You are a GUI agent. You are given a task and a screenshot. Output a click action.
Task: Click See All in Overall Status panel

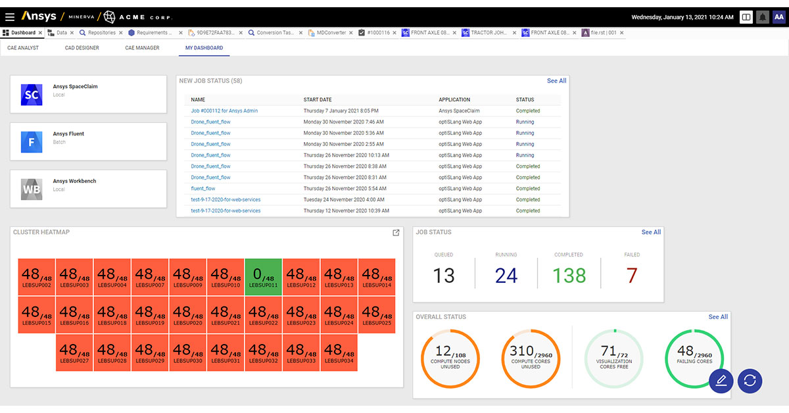point(718,317)
